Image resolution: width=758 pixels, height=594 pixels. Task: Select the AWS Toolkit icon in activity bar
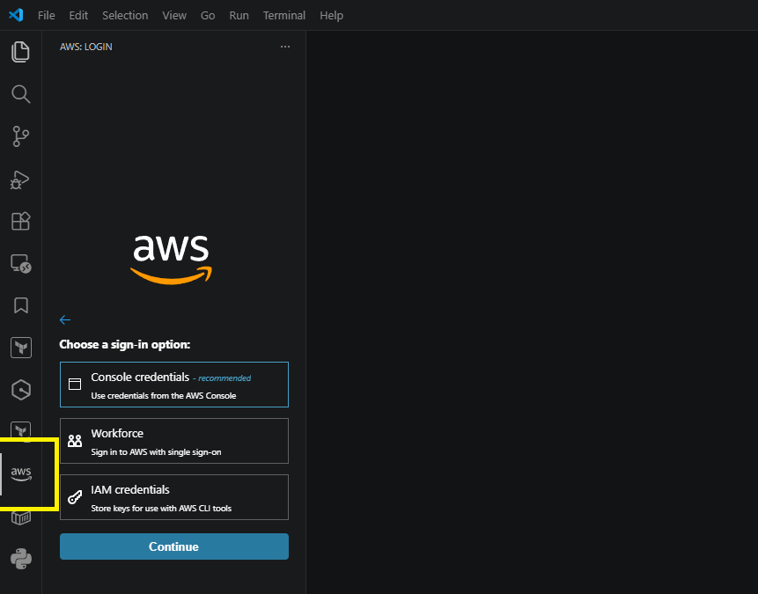click(x=21, y=473)
